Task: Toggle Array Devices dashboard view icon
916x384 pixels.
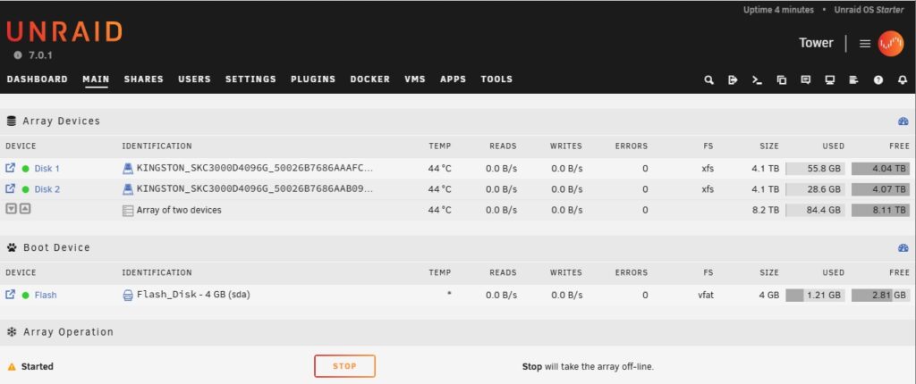Action: tap(903, 121)
